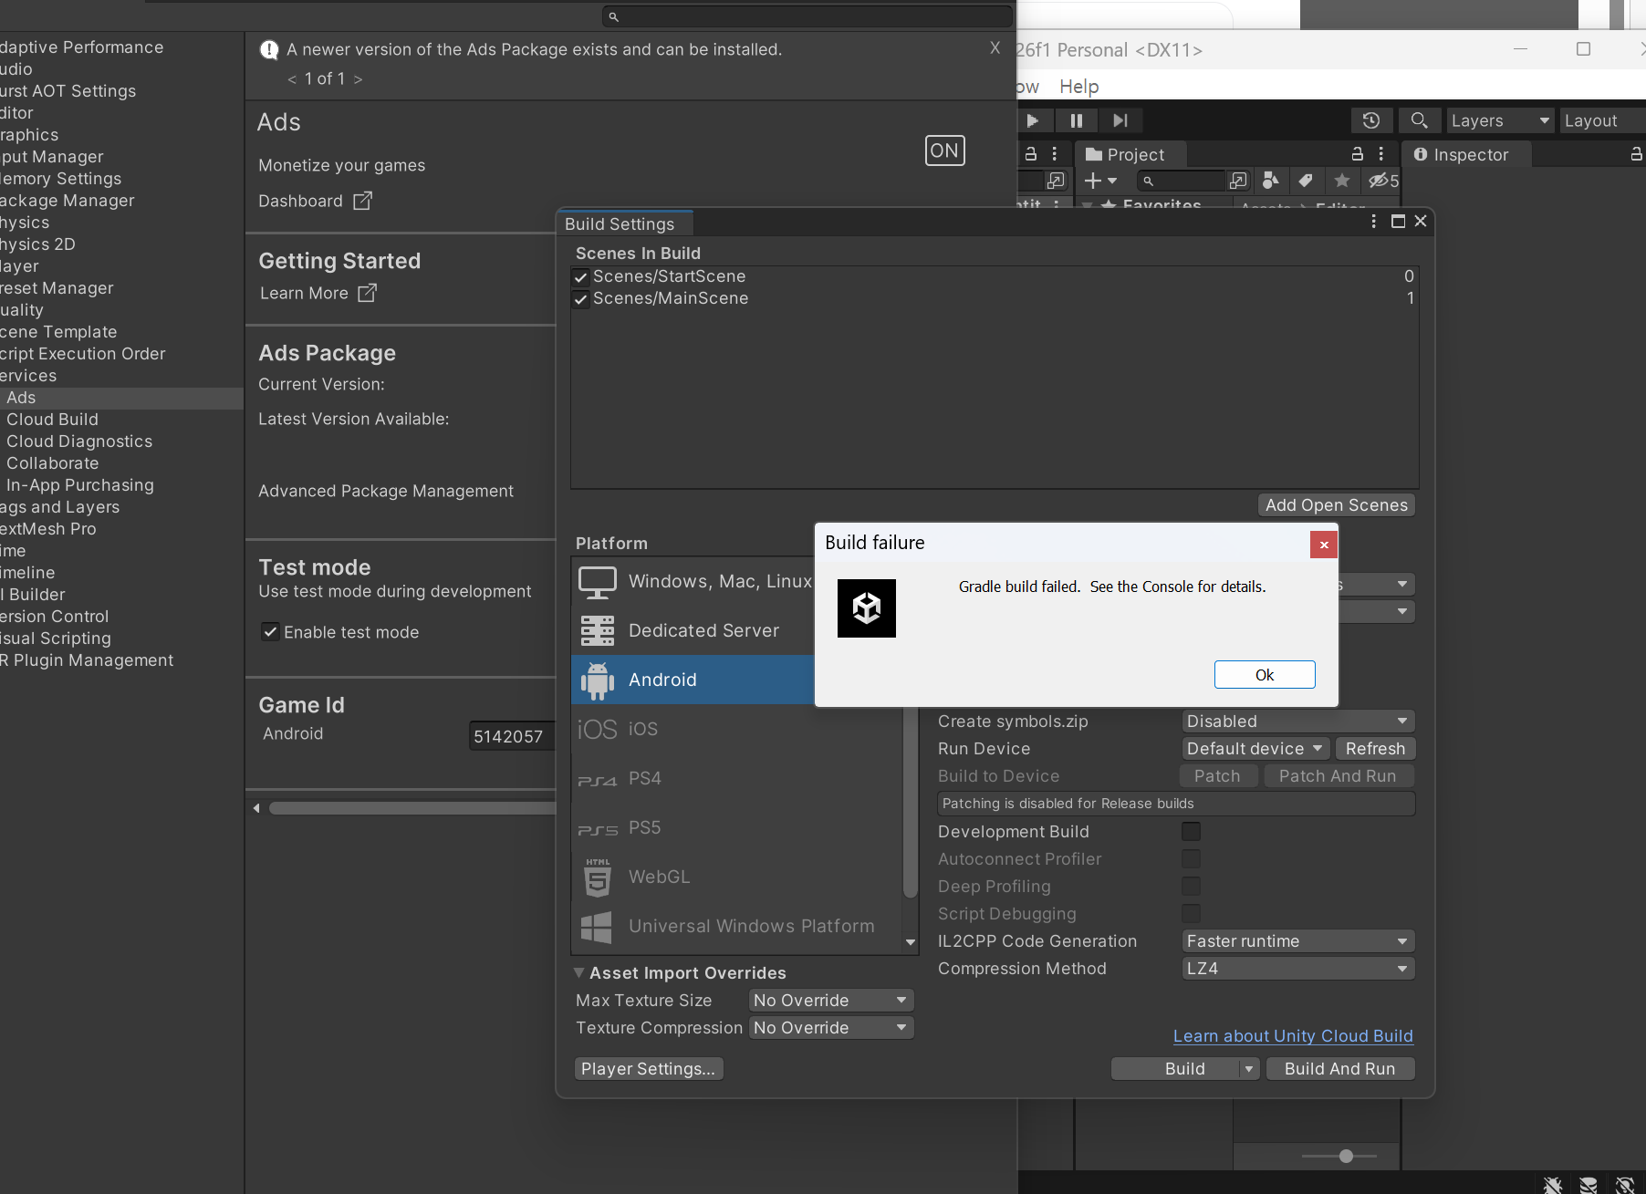Image resolution: width=1646 pixels, height=1194 pixels.
Task: Open the Learn More link
Action: 318,293
